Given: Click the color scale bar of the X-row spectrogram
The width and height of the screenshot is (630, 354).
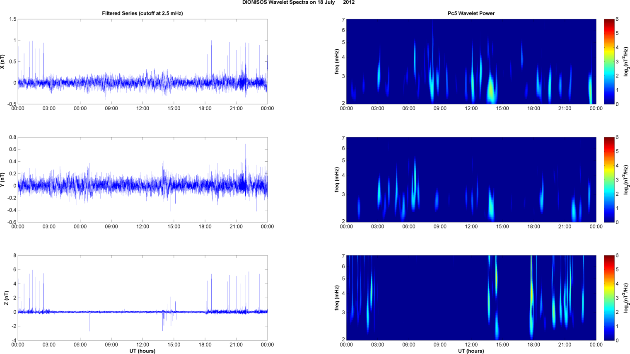Looking at the screenshot, I should 609,61.
